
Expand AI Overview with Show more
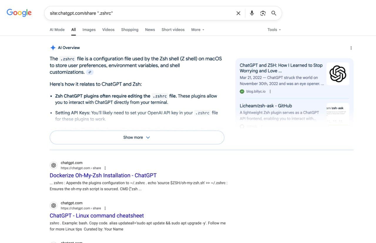point(137,137)
